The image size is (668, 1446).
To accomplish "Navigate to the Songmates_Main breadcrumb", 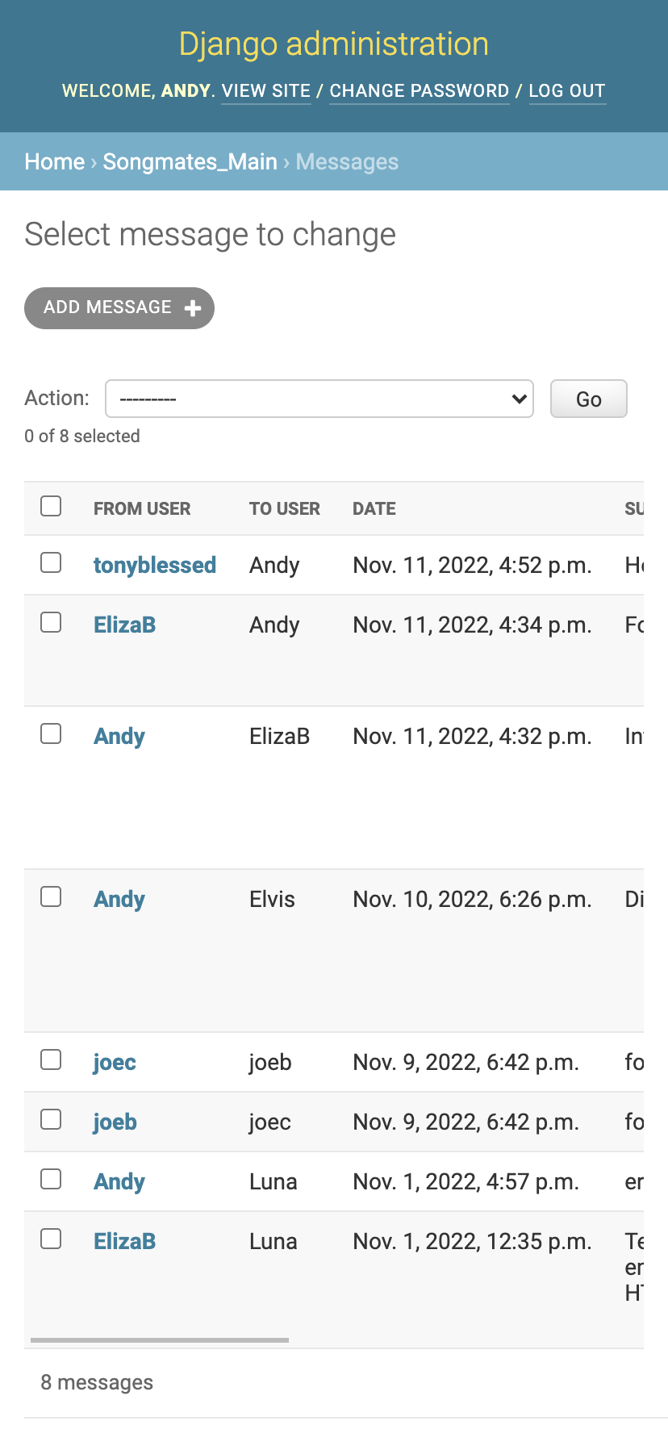I will (190, 161).
